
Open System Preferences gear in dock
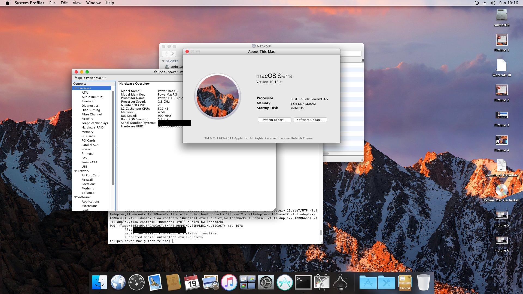266,282
